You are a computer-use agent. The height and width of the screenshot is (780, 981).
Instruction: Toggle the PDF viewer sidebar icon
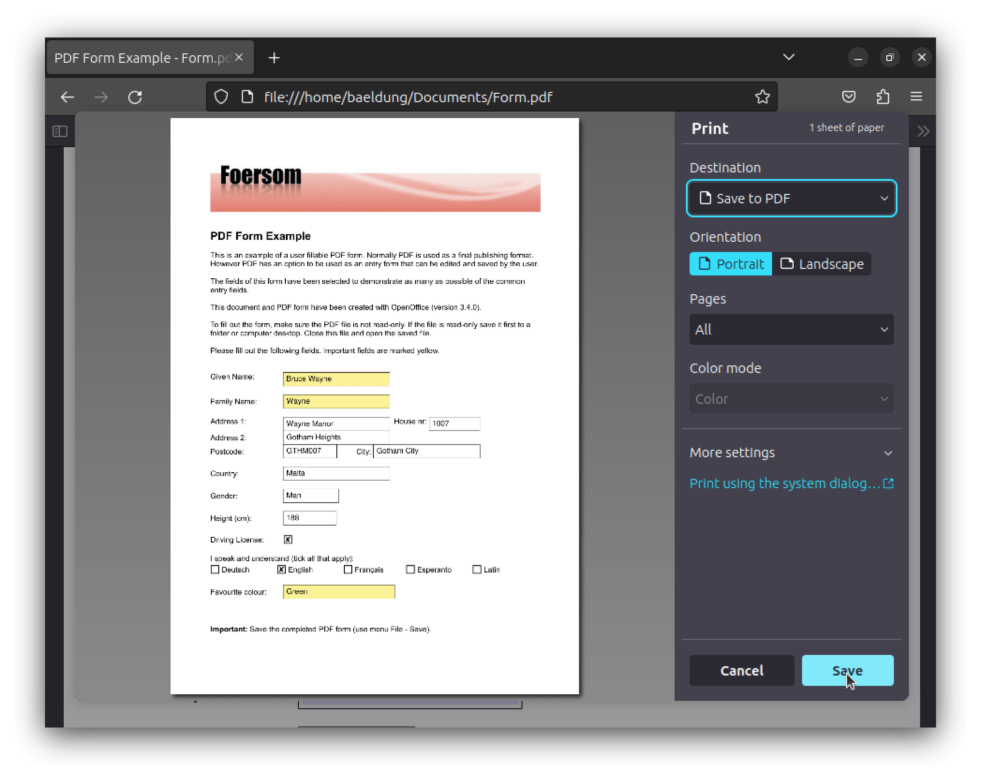(60, 131)
